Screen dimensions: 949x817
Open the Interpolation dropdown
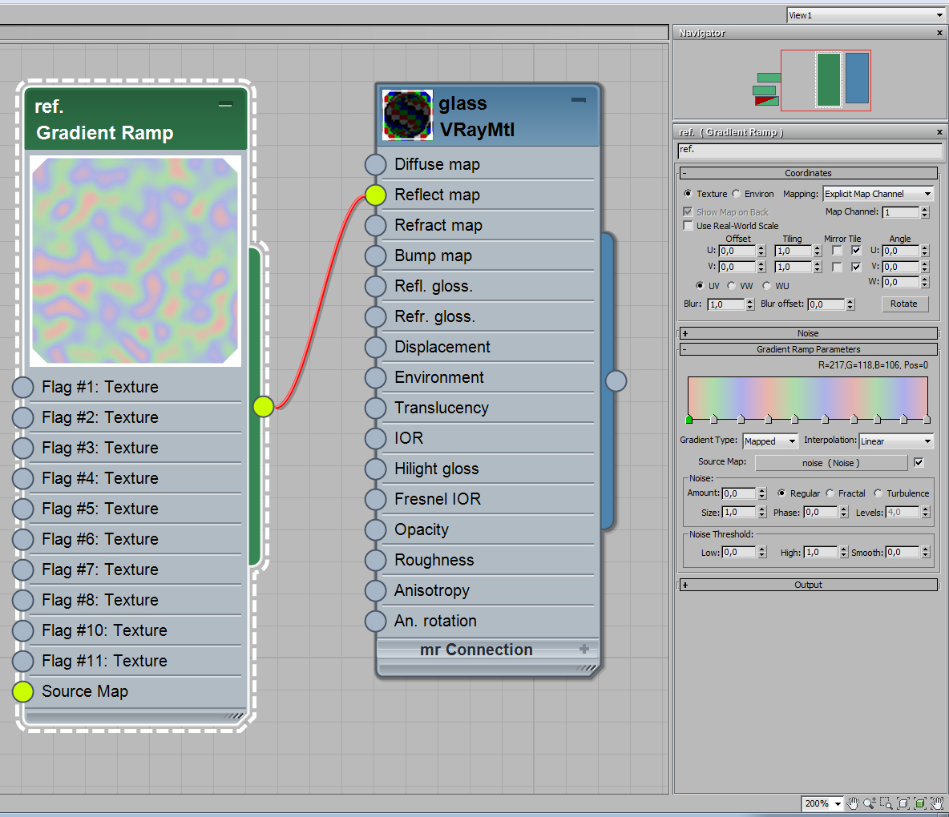(896, 441)
